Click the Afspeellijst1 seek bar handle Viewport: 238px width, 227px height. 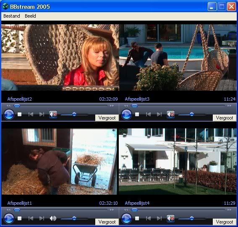pos(17,210)
